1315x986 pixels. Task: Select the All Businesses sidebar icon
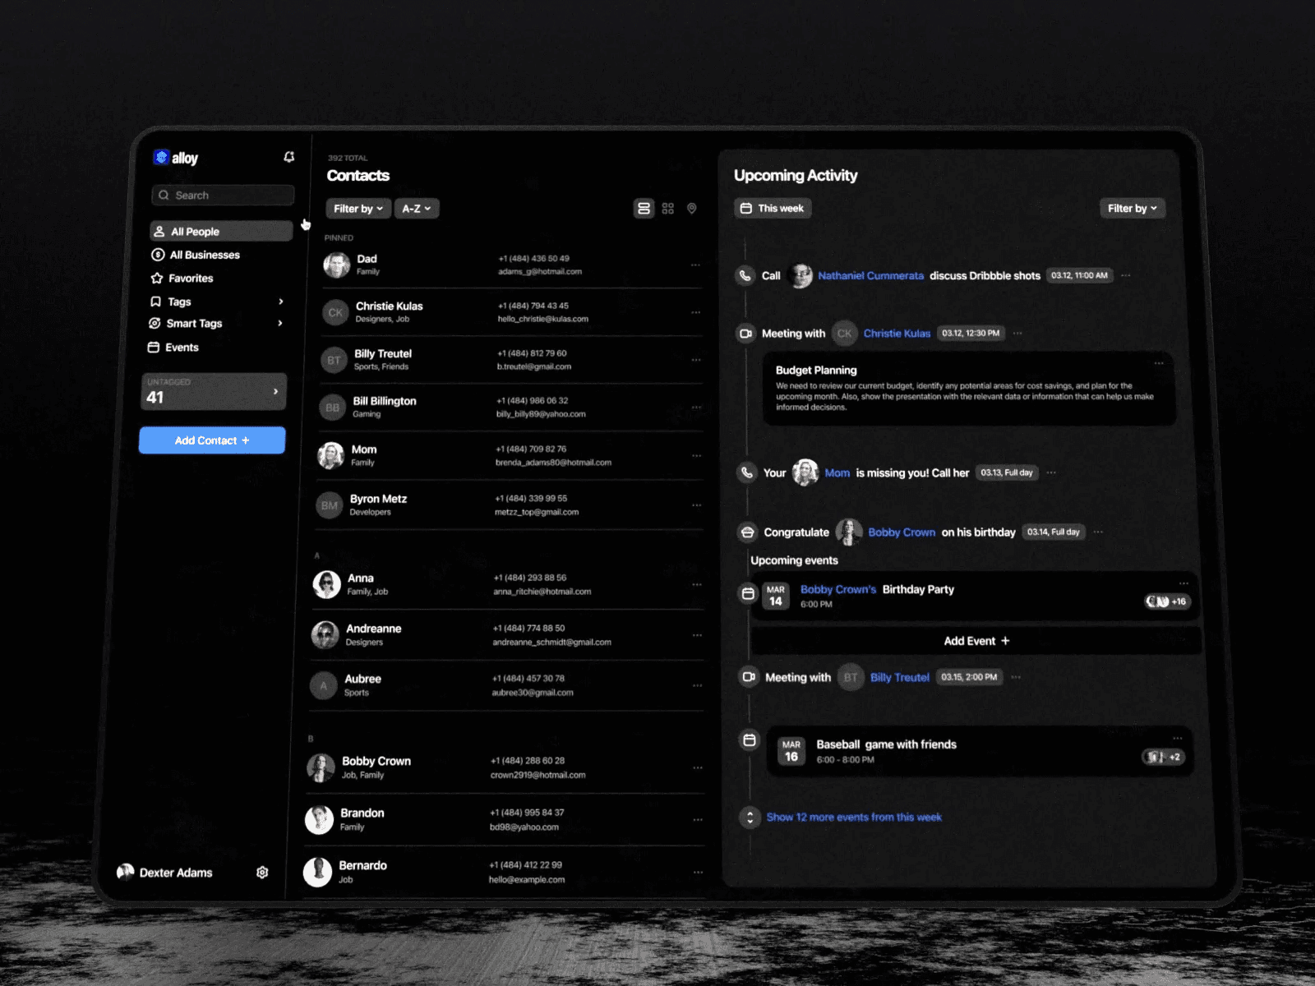(x=156, y=255)
